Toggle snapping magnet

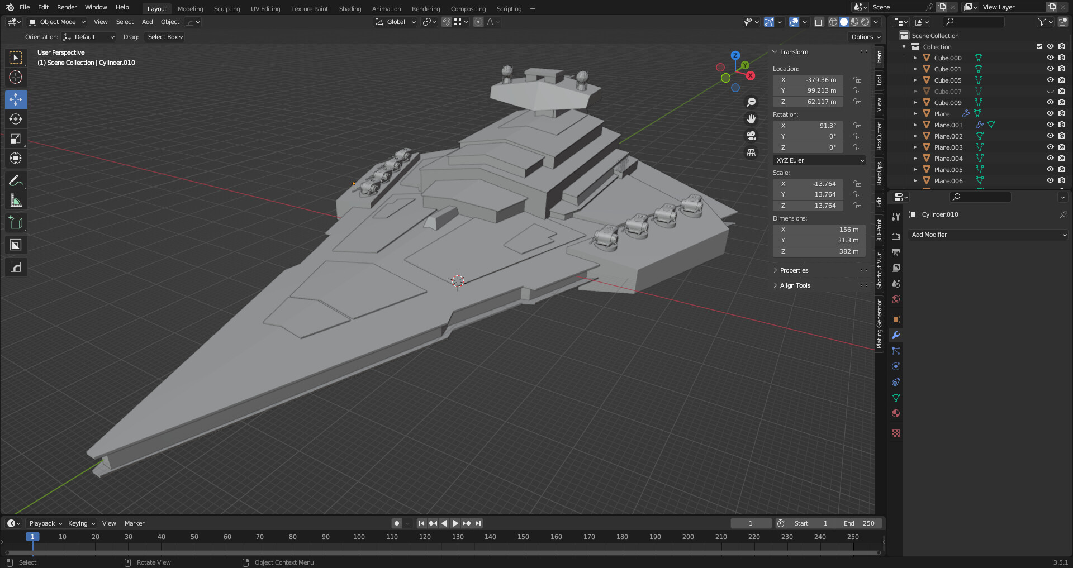(x=446, y=22)
